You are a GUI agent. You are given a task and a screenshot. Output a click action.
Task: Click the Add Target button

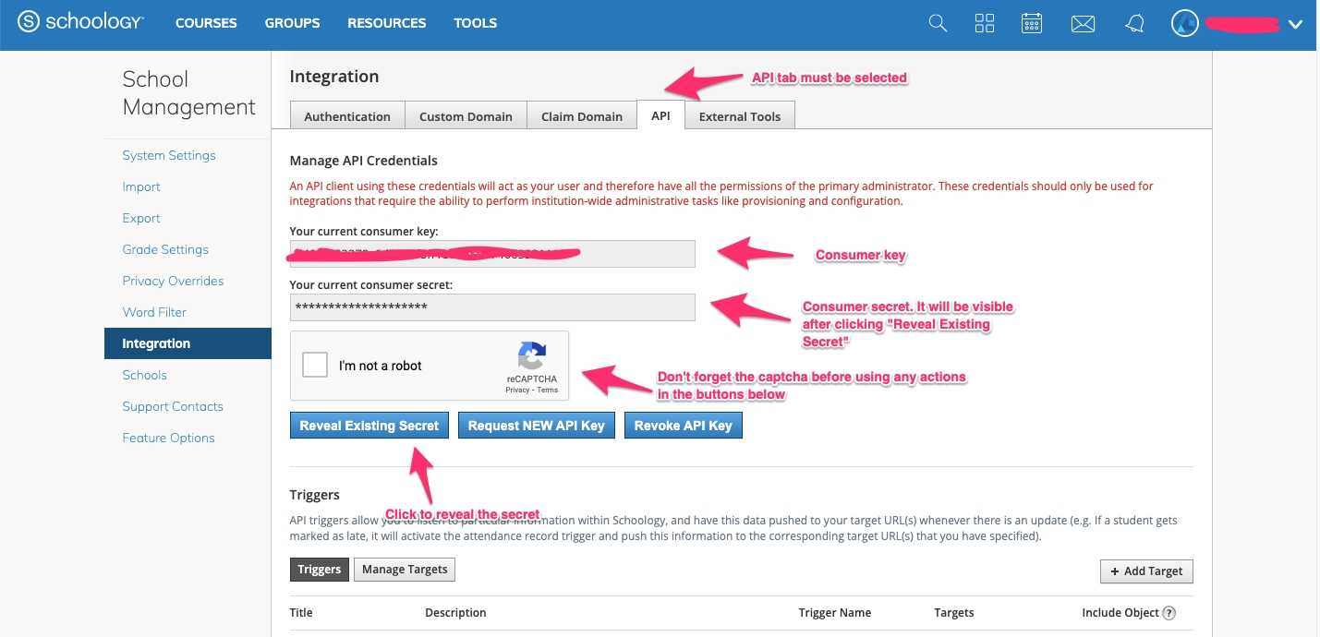point(1146,571)
